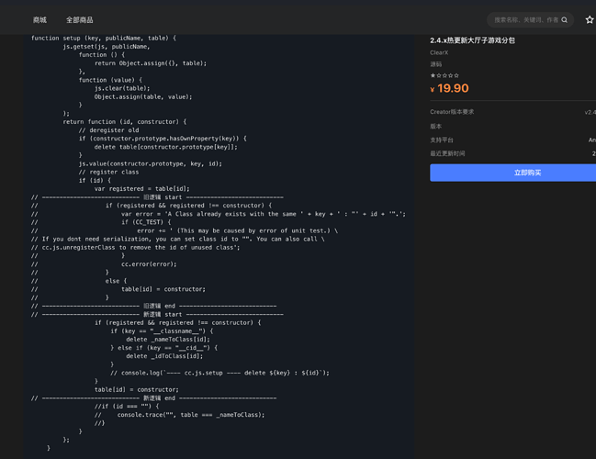Click the ¥19.90 price text
596x459 pixels.
tap(450, 89)
